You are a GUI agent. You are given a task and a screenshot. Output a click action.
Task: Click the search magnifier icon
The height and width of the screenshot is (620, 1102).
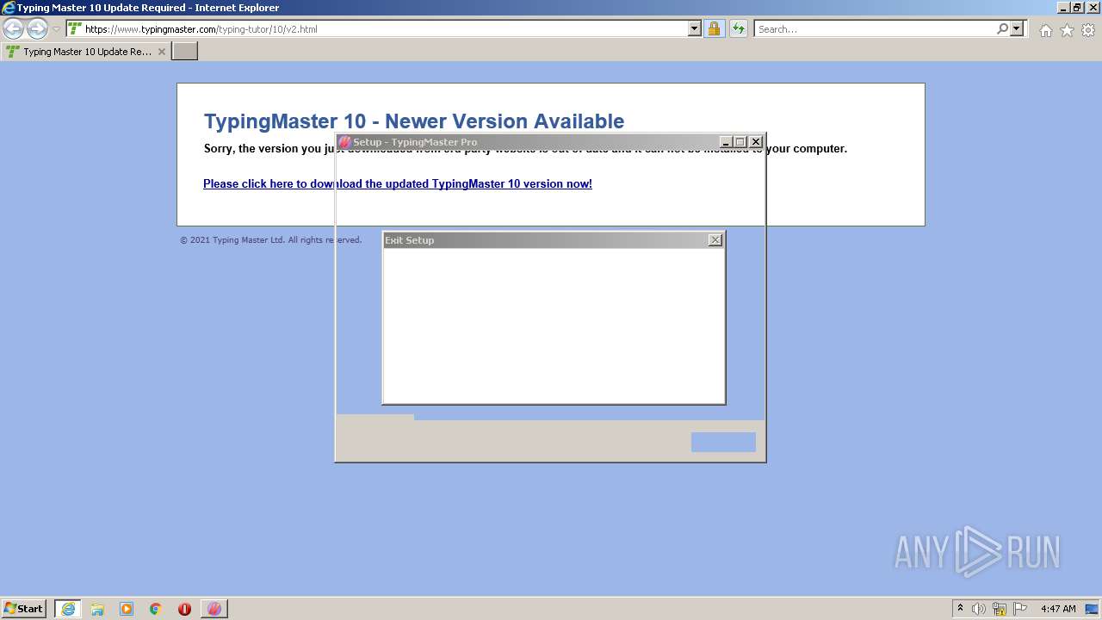[1002, 29]
